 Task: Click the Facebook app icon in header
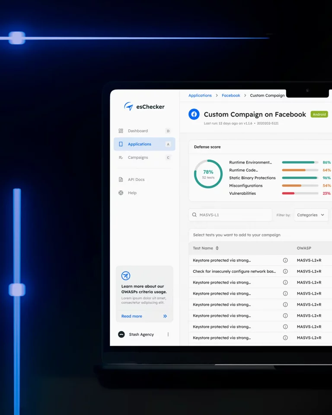[x=194, y=114]
